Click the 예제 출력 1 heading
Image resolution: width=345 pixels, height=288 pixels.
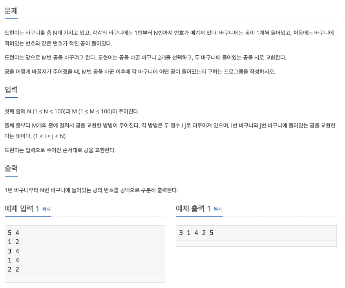pos(192,208)
